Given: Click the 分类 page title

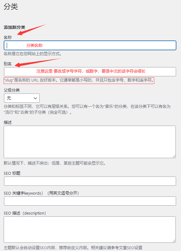Looking at the screenshot, I should click(11, 7).
